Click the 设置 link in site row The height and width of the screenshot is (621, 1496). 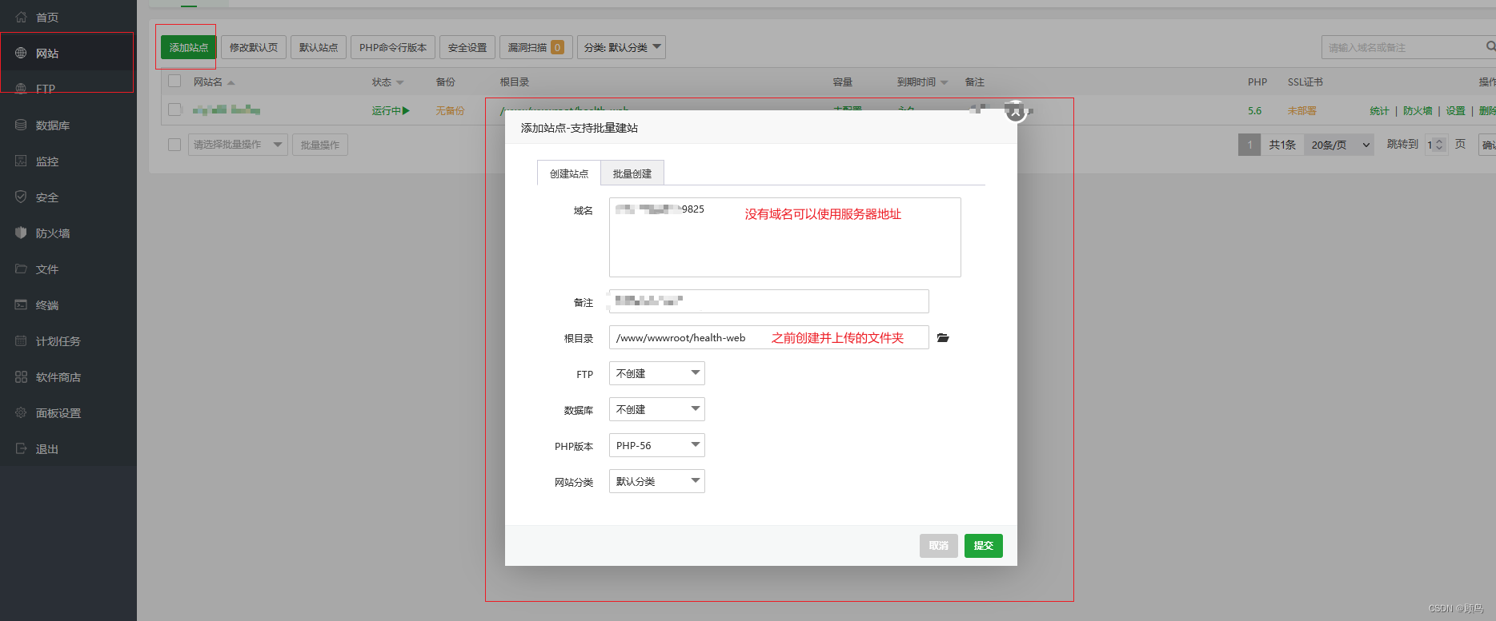[1456, 111]
